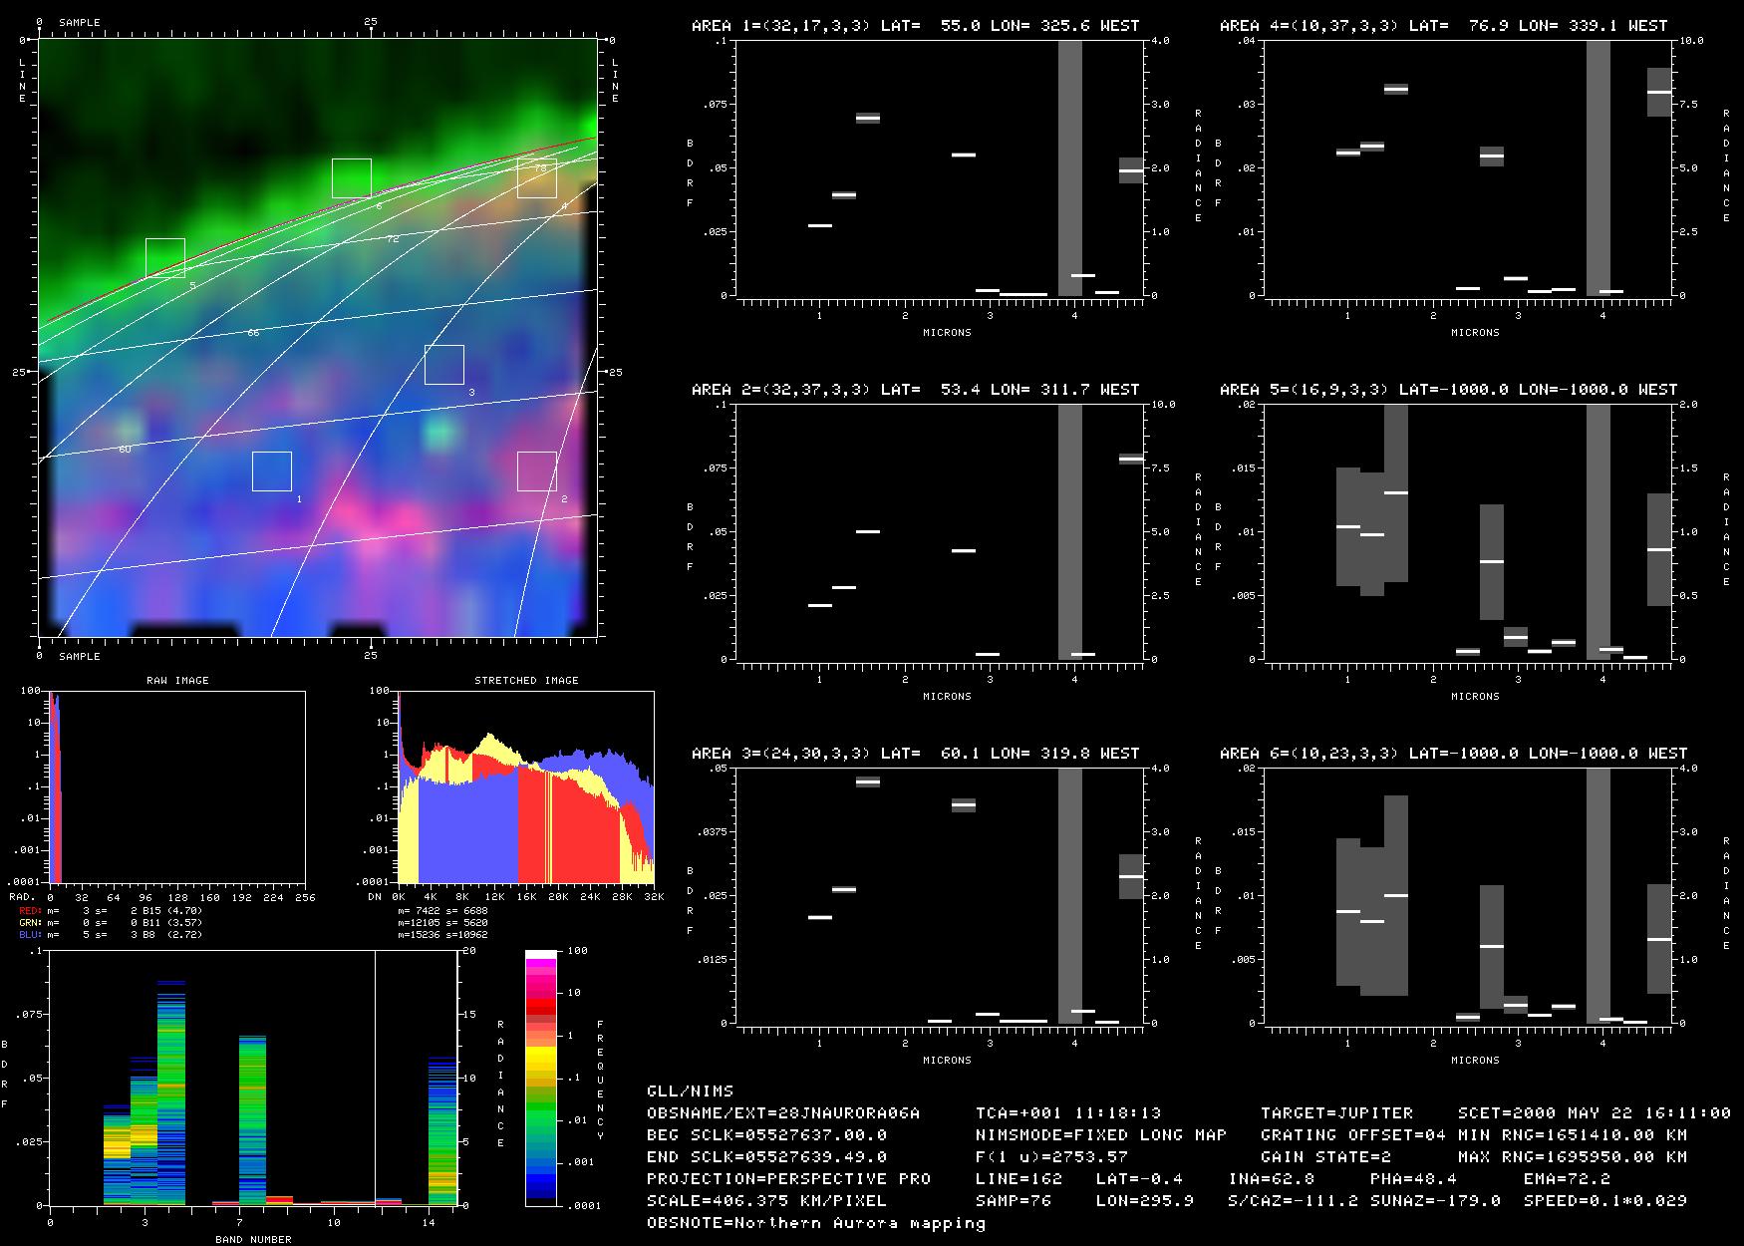Click the AREA 6 plot title text
1744x1246 pixels.
click(1453, 754)
